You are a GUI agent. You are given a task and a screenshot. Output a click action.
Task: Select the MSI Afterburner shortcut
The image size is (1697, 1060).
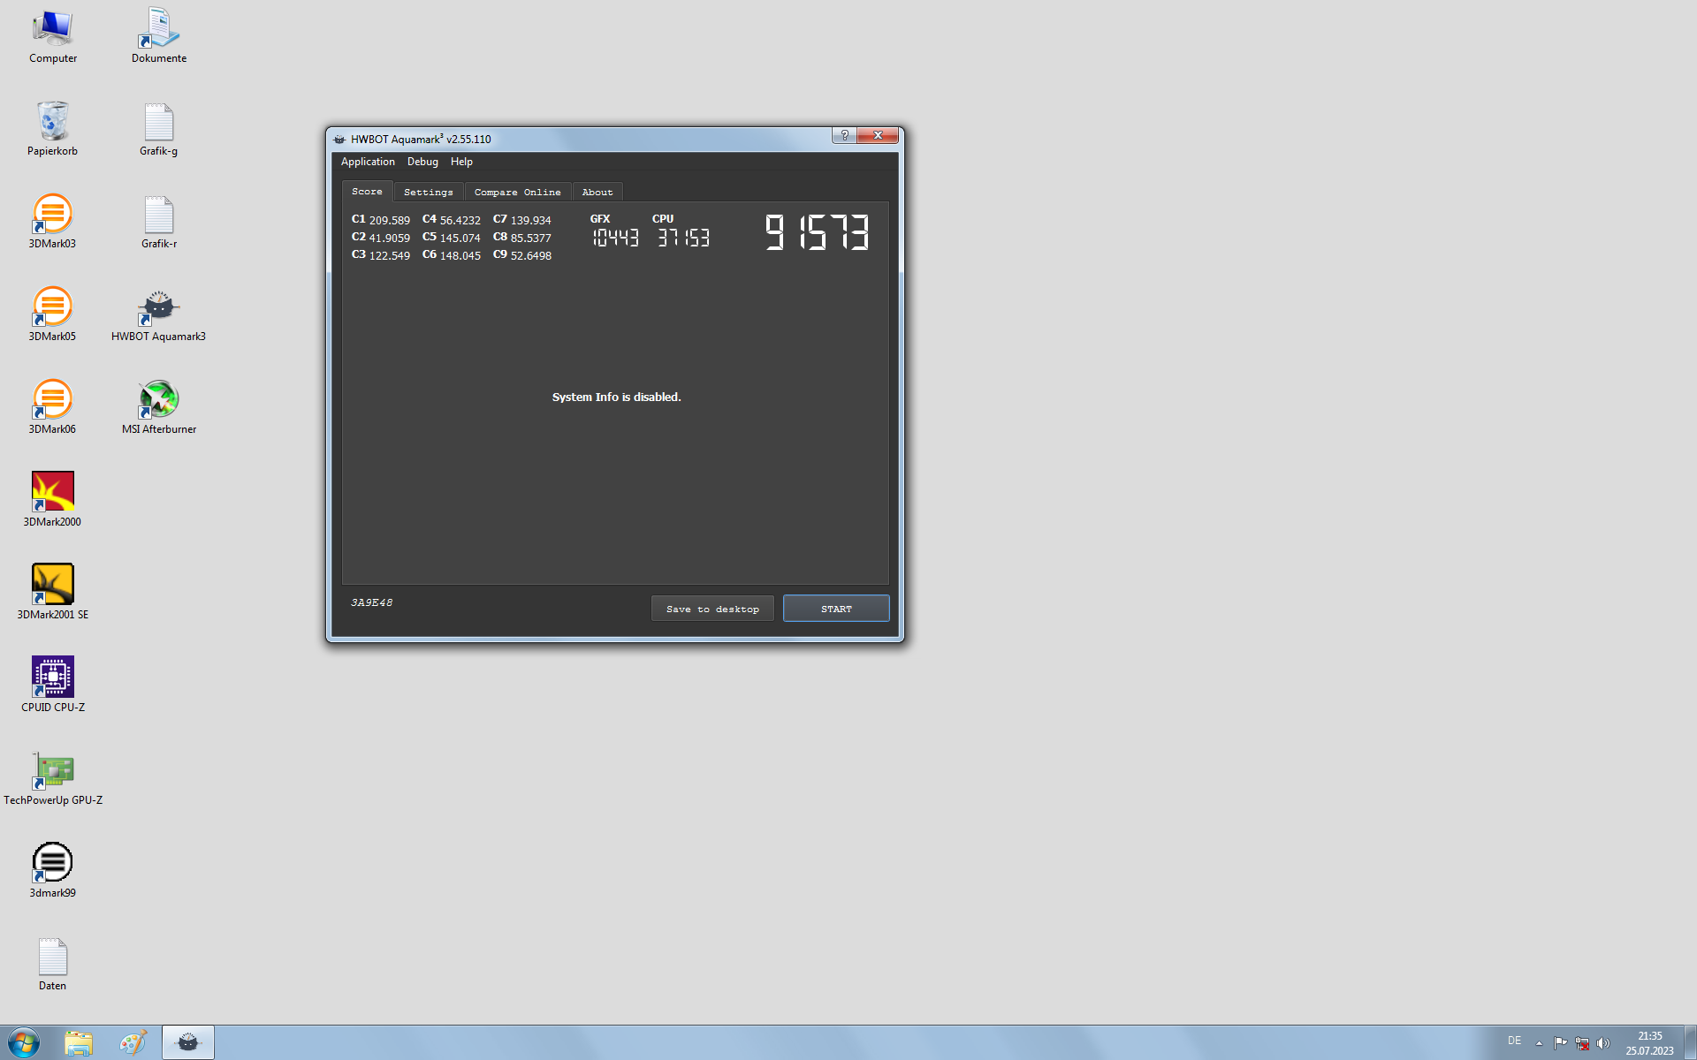point(159,408)
